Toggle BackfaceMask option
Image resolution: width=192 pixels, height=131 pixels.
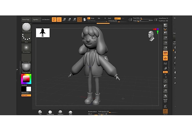92,112
